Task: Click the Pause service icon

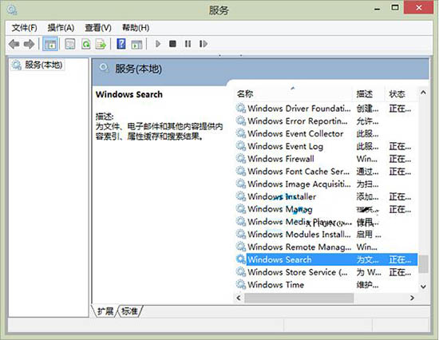Action: coord(188,44)
